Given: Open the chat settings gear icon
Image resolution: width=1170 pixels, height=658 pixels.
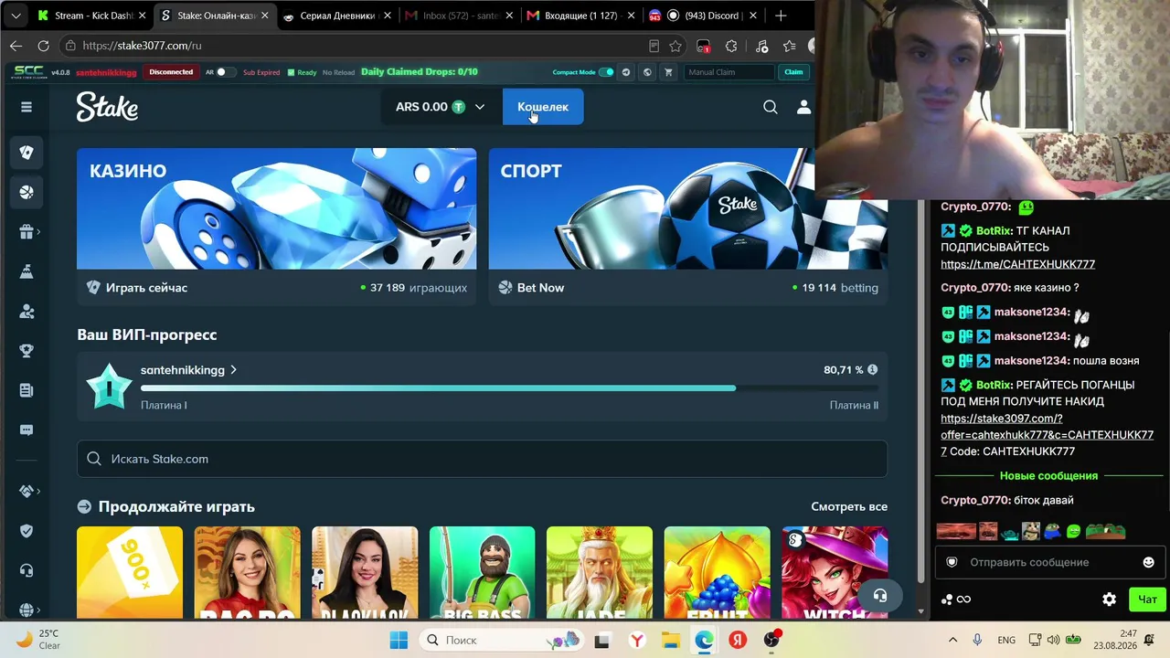Looking at the screenshot, I should 1109,600.
